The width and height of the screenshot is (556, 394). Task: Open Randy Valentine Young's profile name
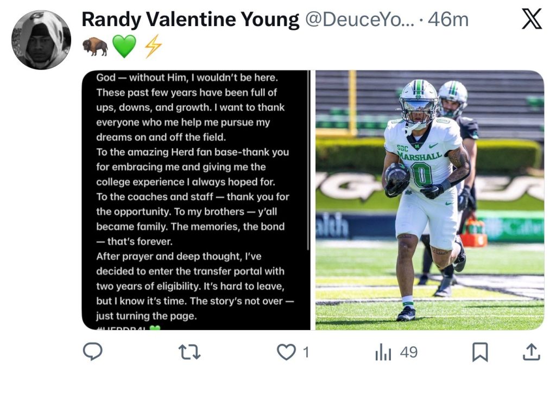pos(190,20)
